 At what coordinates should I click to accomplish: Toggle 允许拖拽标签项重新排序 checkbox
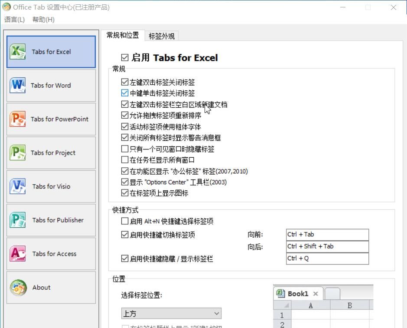(x=125, y=115)
